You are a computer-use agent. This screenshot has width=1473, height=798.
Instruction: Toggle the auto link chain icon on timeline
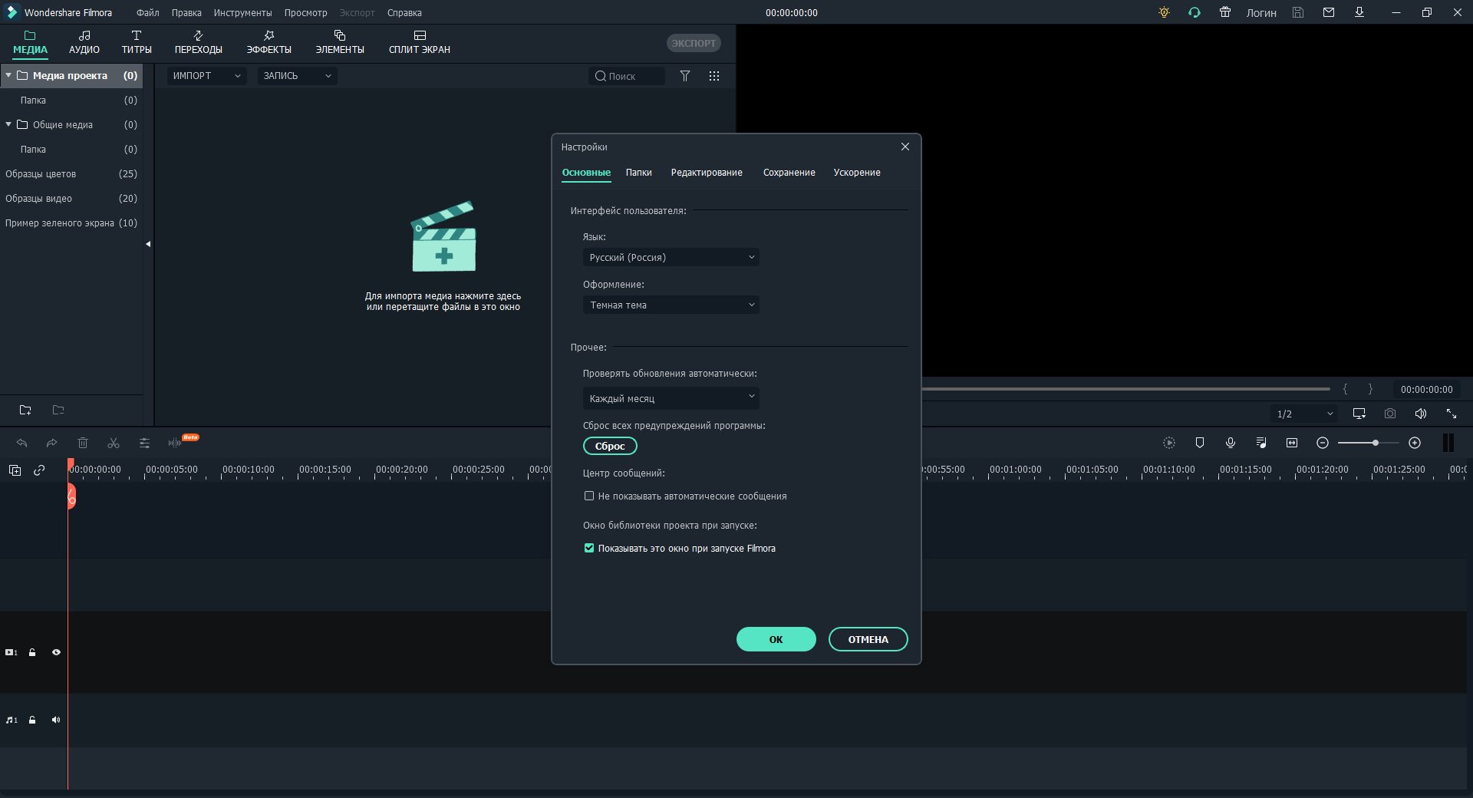[39, 470]
